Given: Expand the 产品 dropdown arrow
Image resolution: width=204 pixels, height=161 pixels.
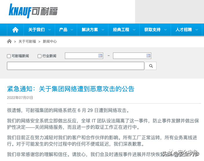Looking at the screenshot, I should [72, 30].
